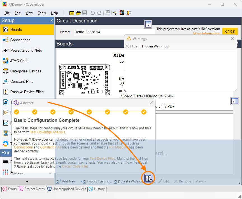Screen dimensions: 242x199
Task: Click Hidden Warnings button
Action: click(x=156, y=46)
